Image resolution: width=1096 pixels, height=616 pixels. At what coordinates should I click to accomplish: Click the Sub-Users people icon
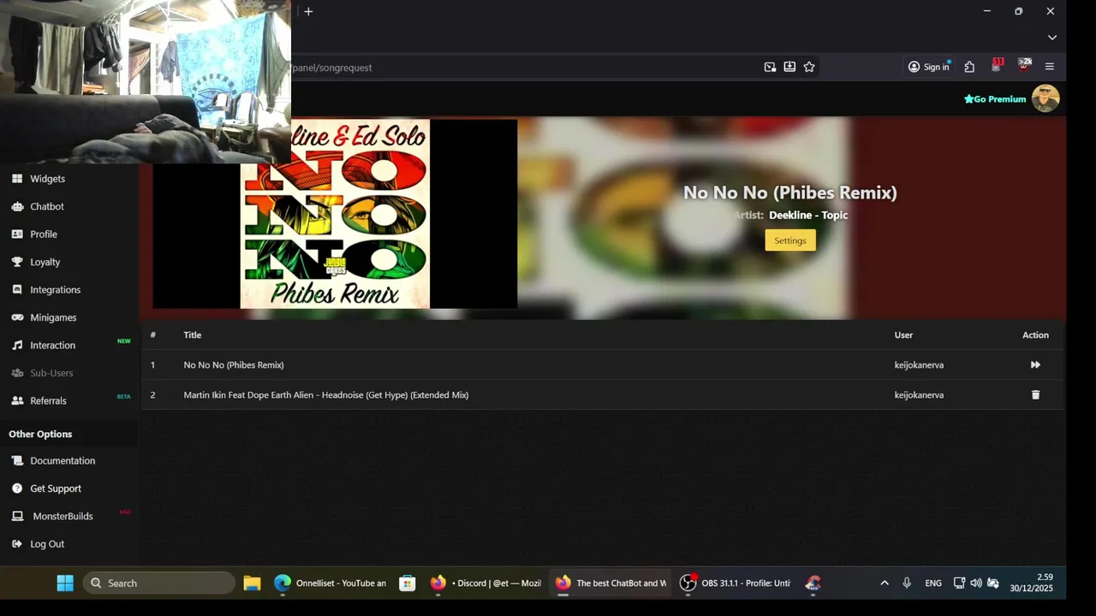17,373
